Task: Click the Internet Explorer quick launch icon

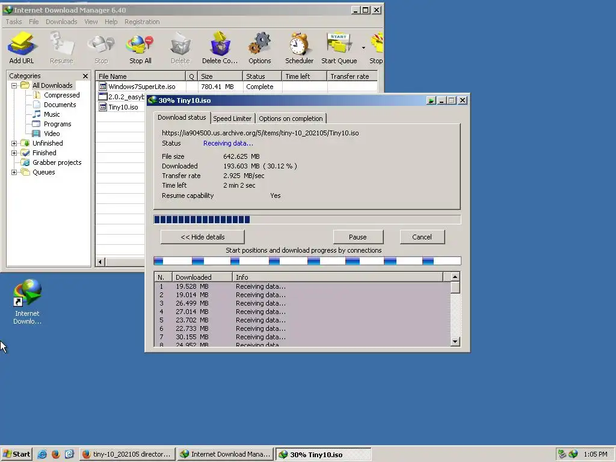Action: pos(42,454)
